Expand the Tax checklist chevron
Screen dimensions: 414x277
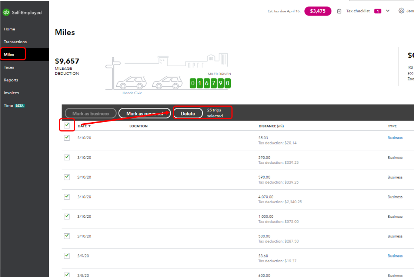[x=388, y=11]
